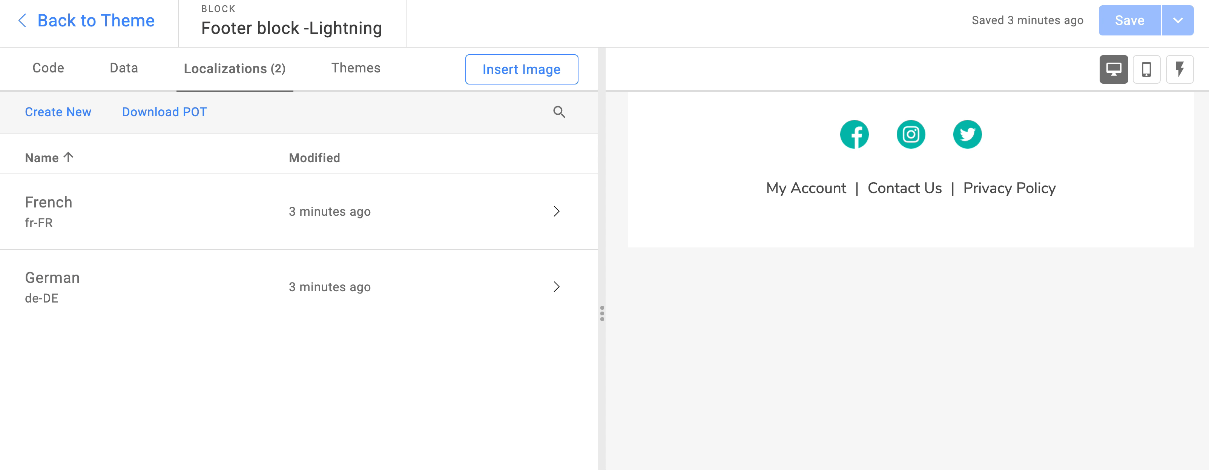Click the back arrow chevron icon

(x=21, y=21)
